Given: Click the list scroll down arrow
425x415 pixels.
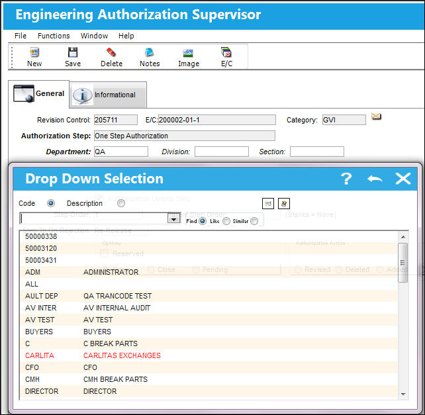Looking at the screenshot, I should 403,394.
